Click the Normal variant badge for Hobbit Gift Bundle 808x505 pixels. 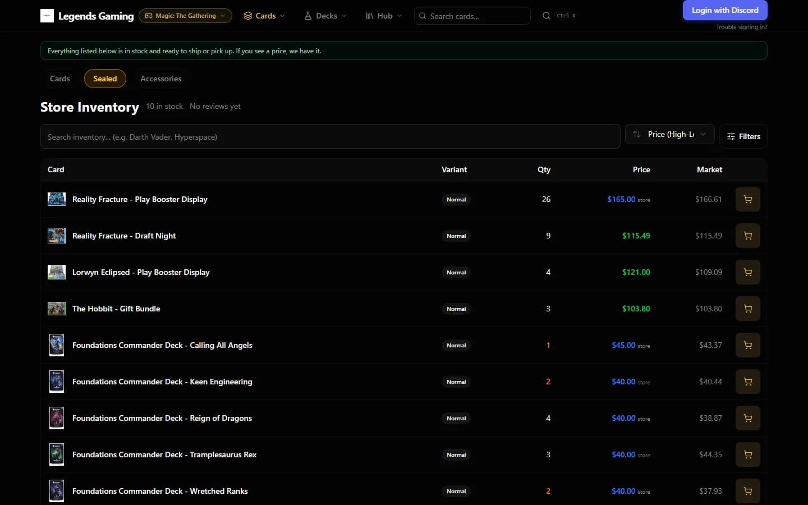[456, 309]
